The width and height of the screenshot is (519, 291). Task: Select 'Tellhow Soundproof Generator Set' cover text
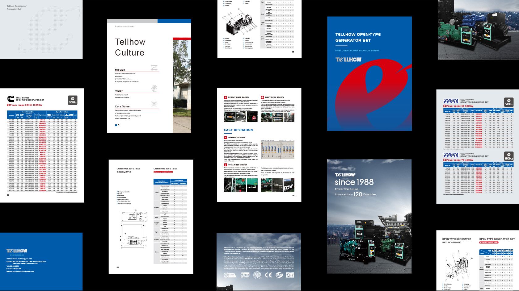(17, 8)
